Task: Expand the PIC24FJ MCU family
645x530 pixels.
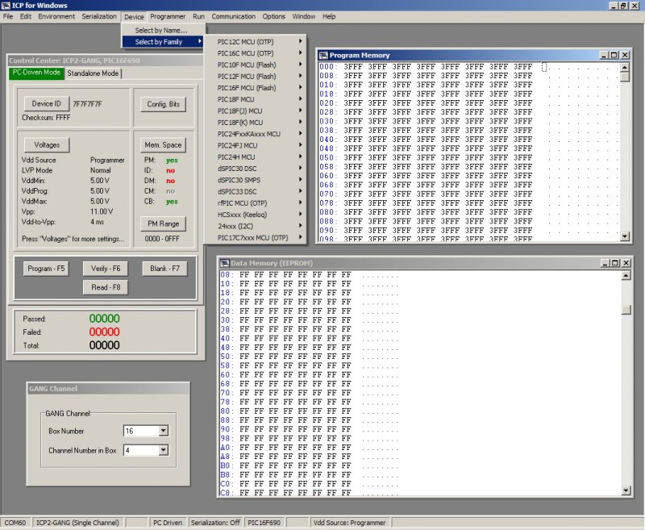Action: [x=255, y=145]
